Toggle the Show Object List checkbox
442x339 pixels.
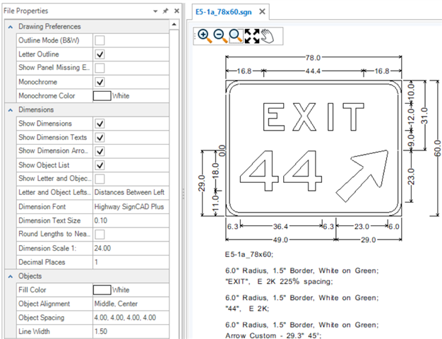point(100,165)
